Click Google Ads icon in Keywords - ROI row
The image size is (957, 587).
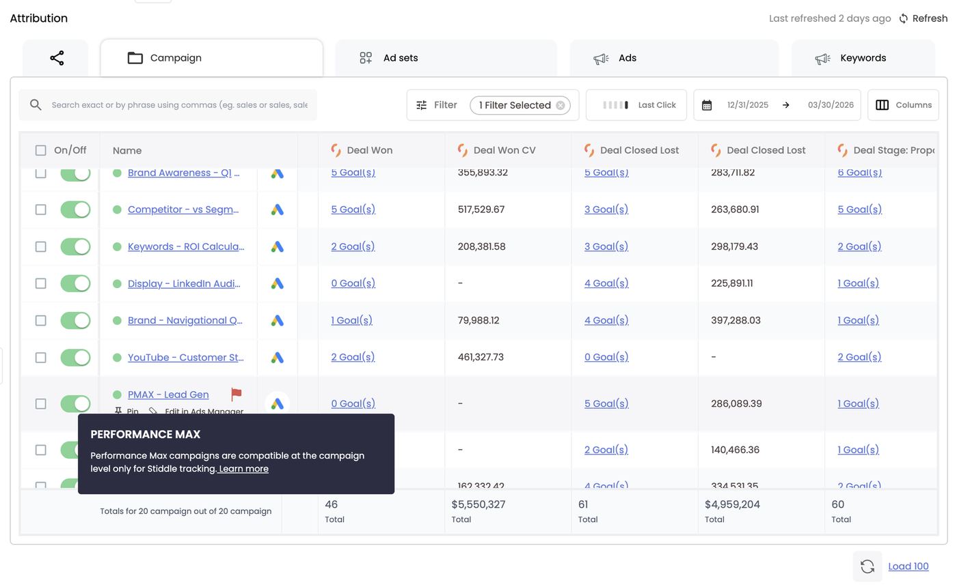tap(277, 246)
